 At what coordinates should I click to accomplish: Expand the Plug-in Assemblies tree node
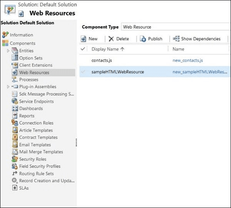[x=8, y=87]
